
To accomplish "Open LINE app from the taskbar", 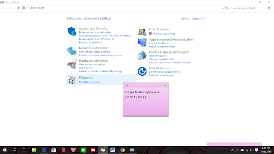I will click(x=83, y=150).
